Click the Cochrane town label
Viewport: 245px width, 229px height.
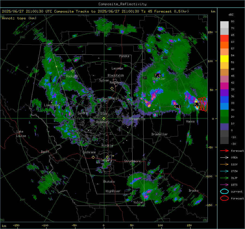(89, 152)
